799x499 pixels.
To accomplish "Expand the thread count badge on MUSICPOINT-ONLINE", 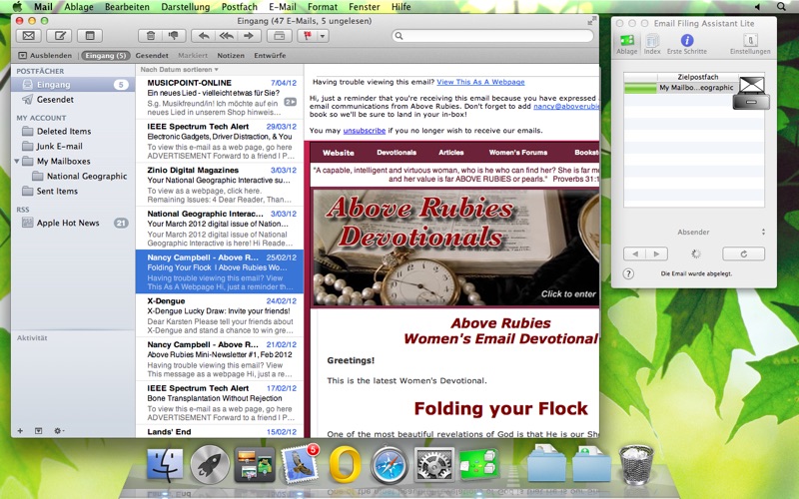I will pos(290,102).
